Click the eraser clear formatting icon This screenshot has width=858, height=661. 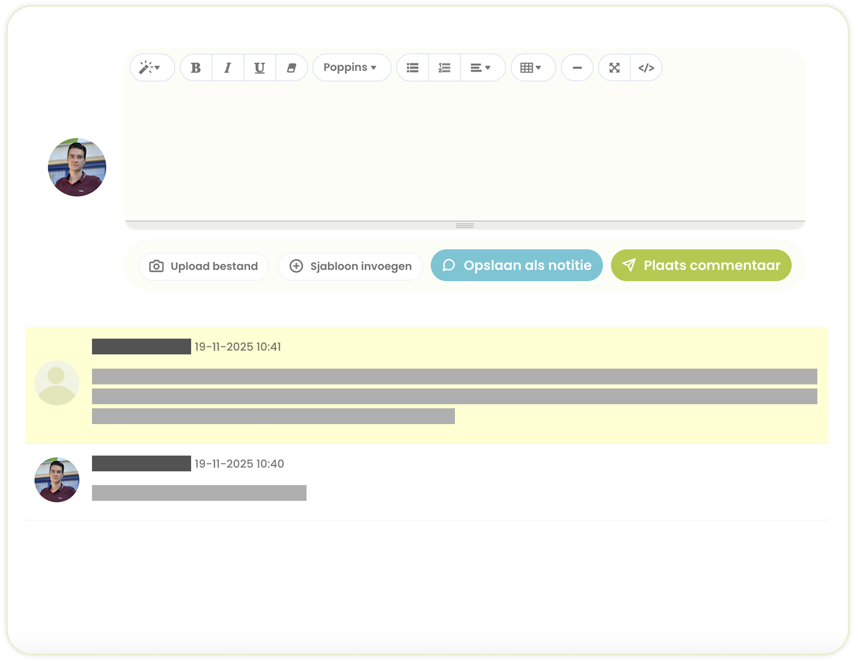pos(291,68)
